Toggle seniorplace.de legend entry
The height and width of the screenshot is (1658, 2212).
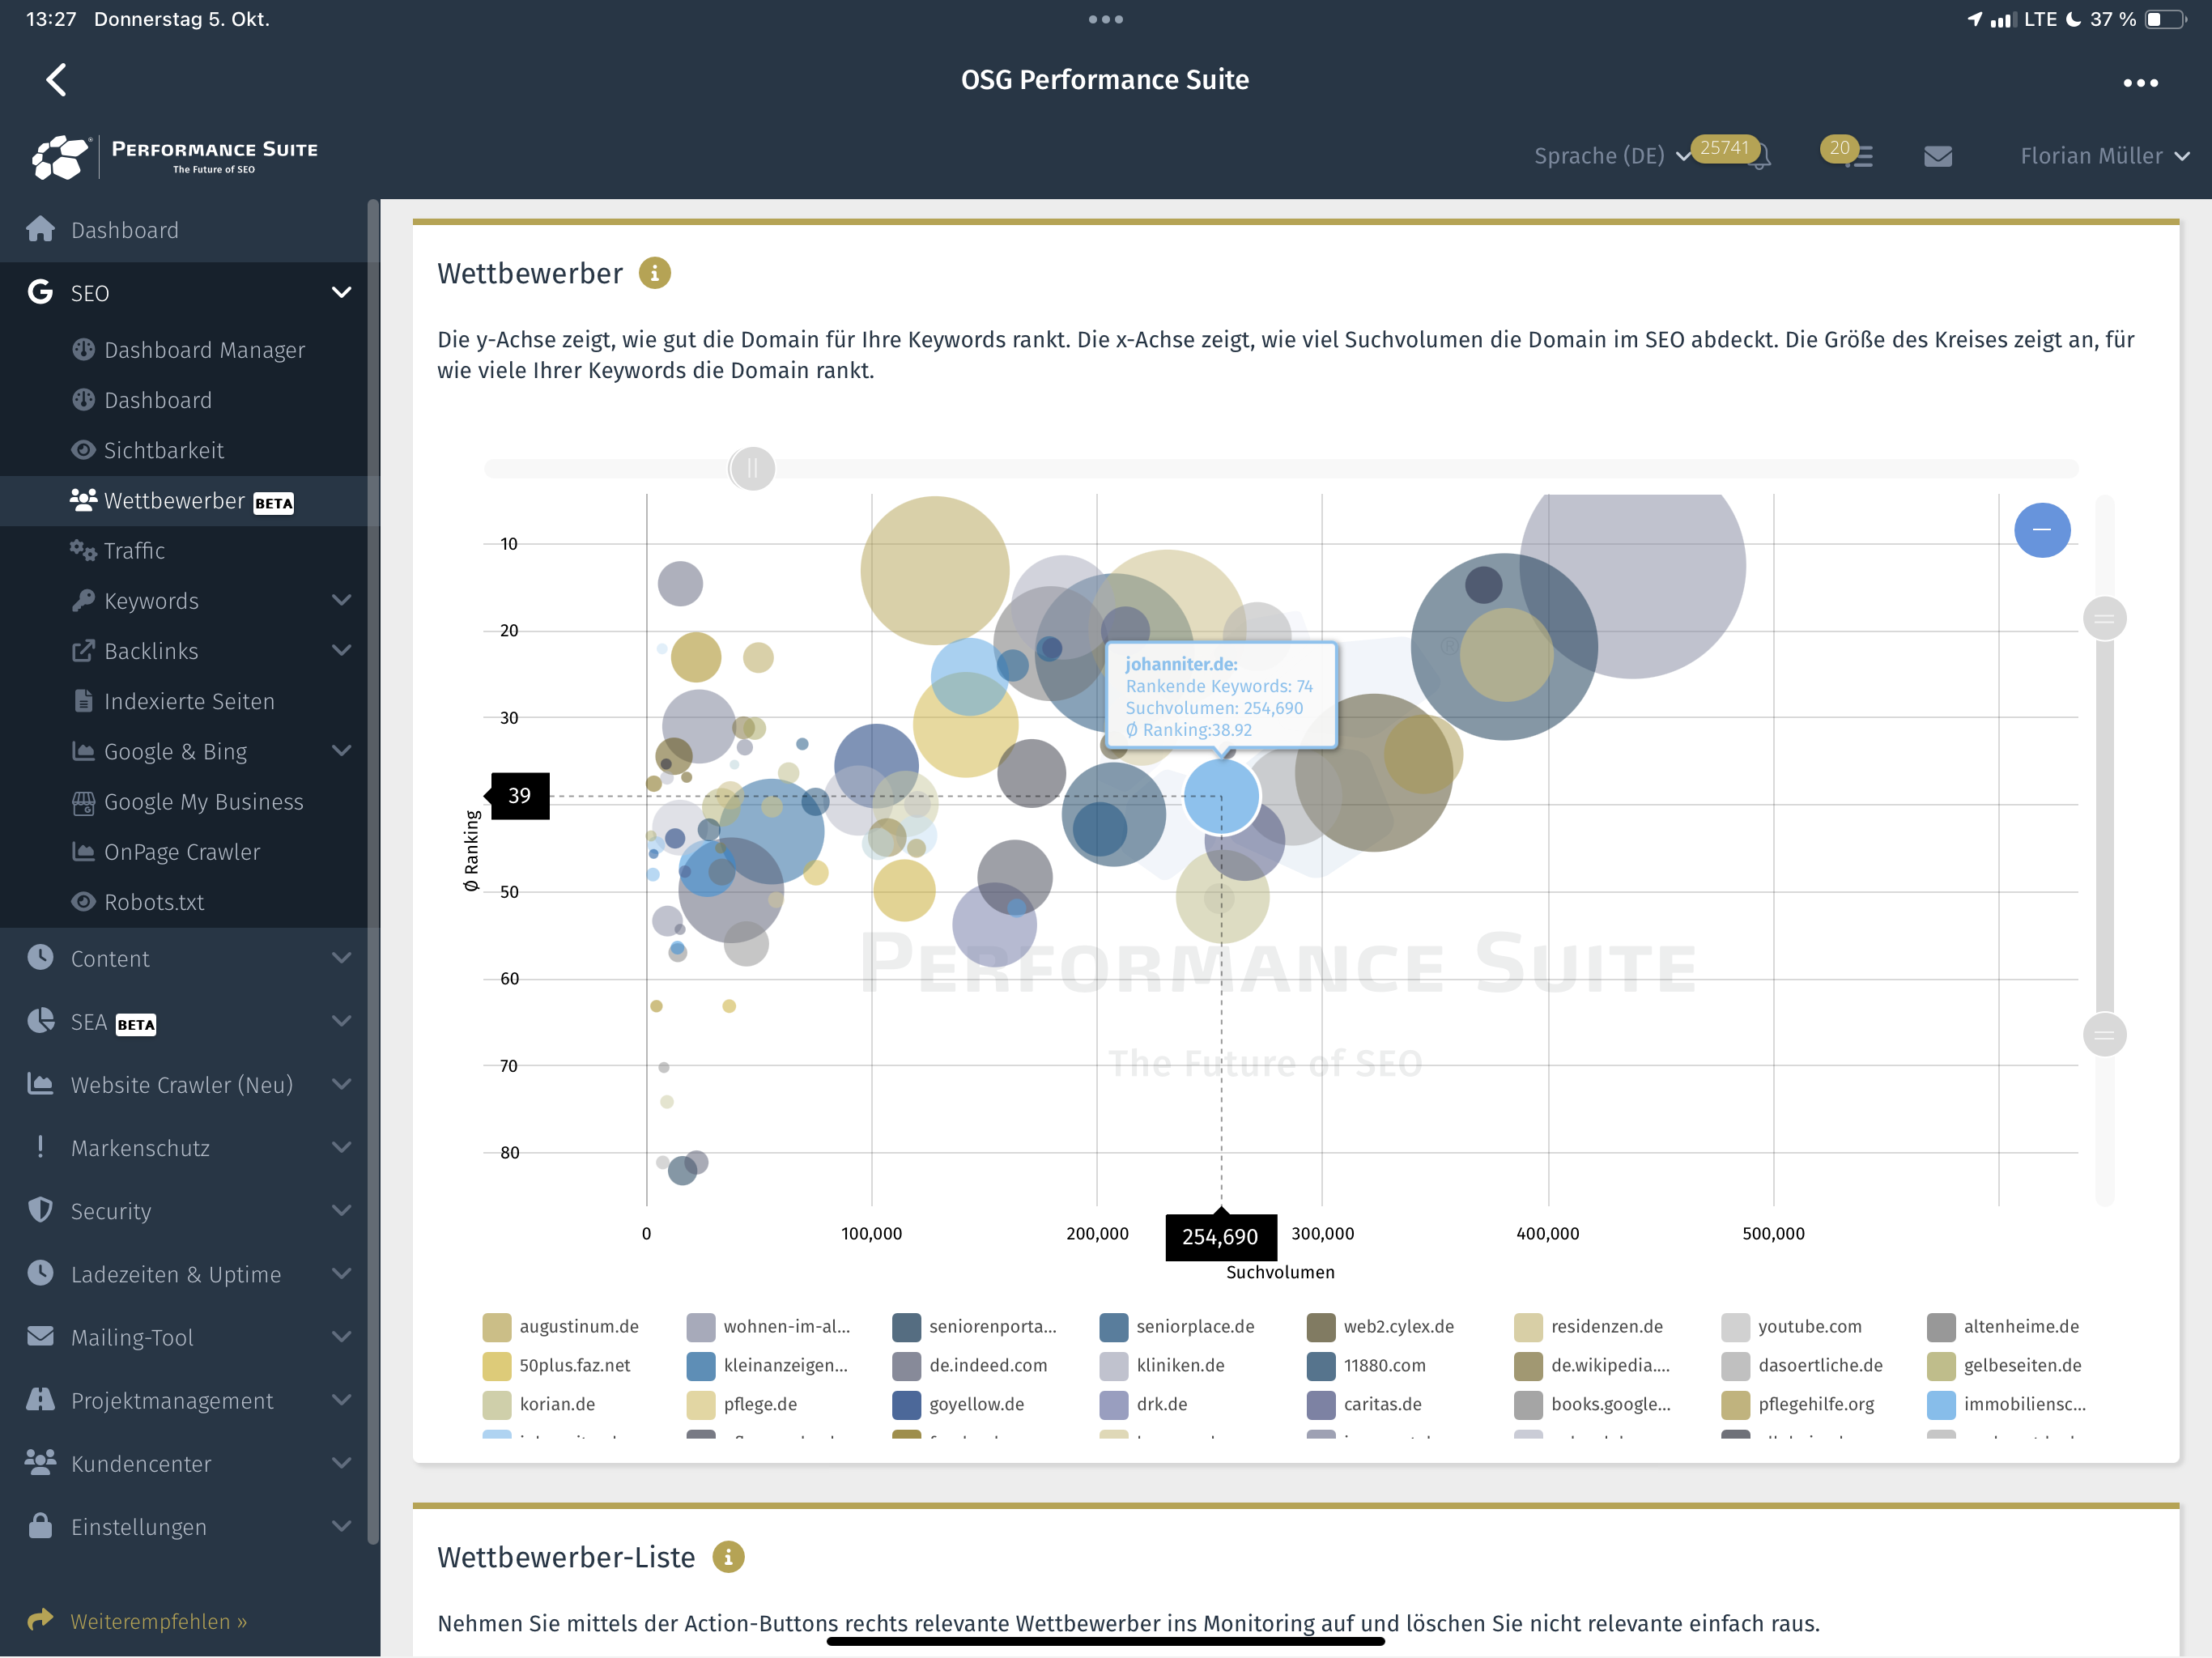(1177, 1326)
